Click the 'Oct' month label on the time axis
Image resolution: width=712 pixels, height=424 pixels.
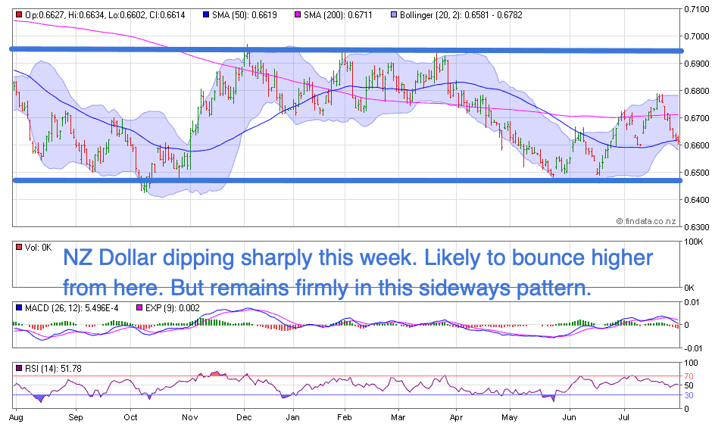pyautogui.click(x=130, y=417)
